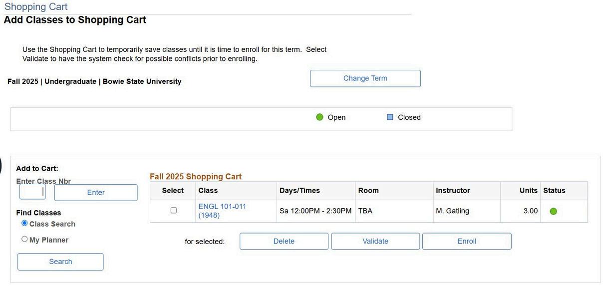Check the Select box for ENGL 101-011
The height and width of the screenshot is (286, 603).
coord(173,211)
